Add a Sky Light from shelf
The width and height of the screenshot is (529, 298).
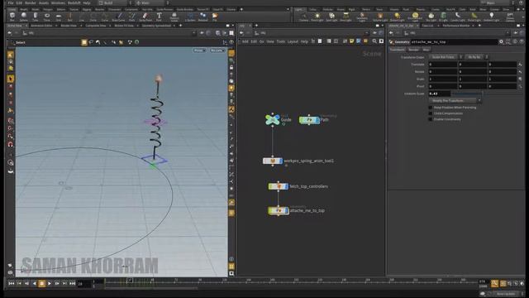pos(431,17)
